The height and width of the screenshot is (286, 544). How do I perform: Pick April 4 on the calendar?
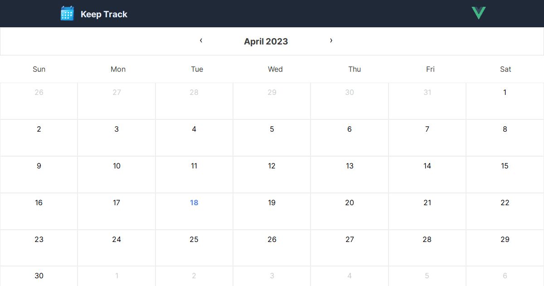click(x=194, y=138)
